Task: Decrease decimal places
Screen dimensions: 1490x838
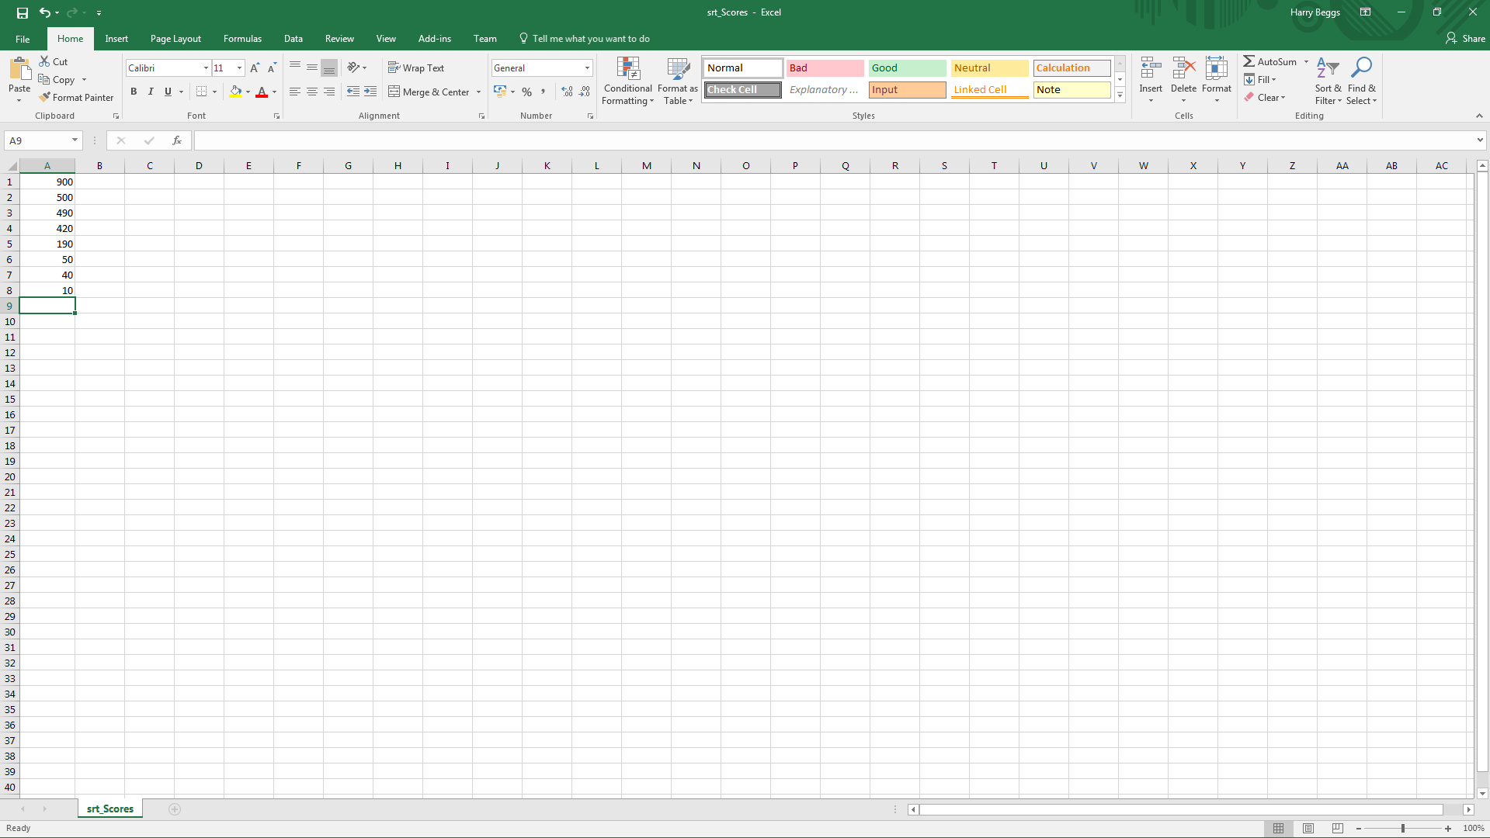Action: [x=585, y=92]
